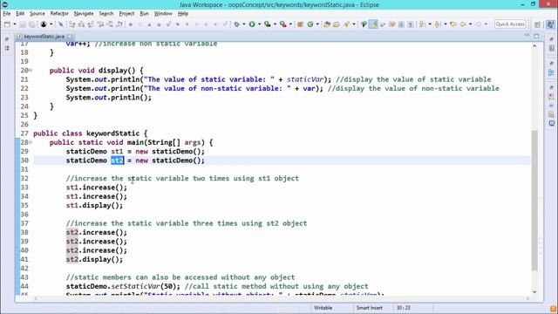Click the green Run button icon
This screenshot has height=314, width=558.
tap(252, 24)
